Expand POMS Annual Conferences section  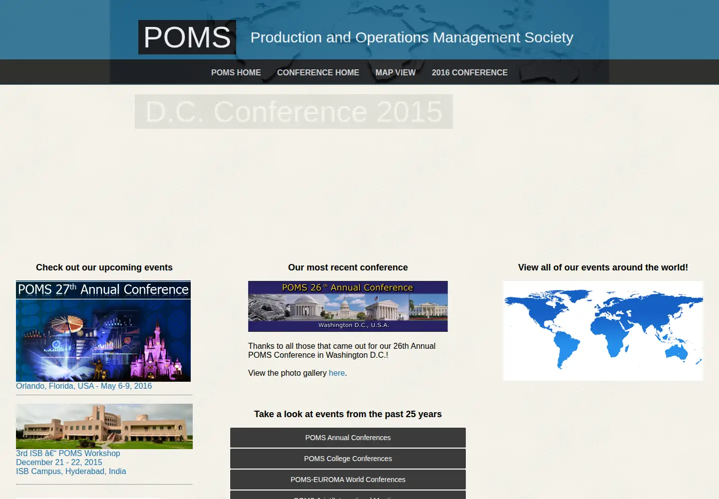click(x=348, y=438)
